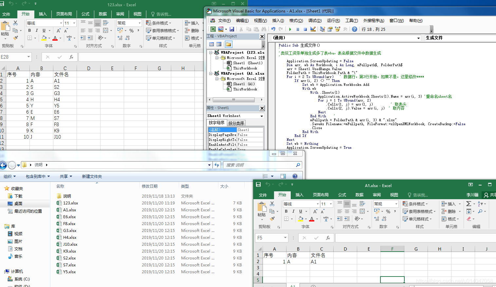Click the Save icon in the A1.xlsx title bar
496x287 pixels.
(258, 184)
